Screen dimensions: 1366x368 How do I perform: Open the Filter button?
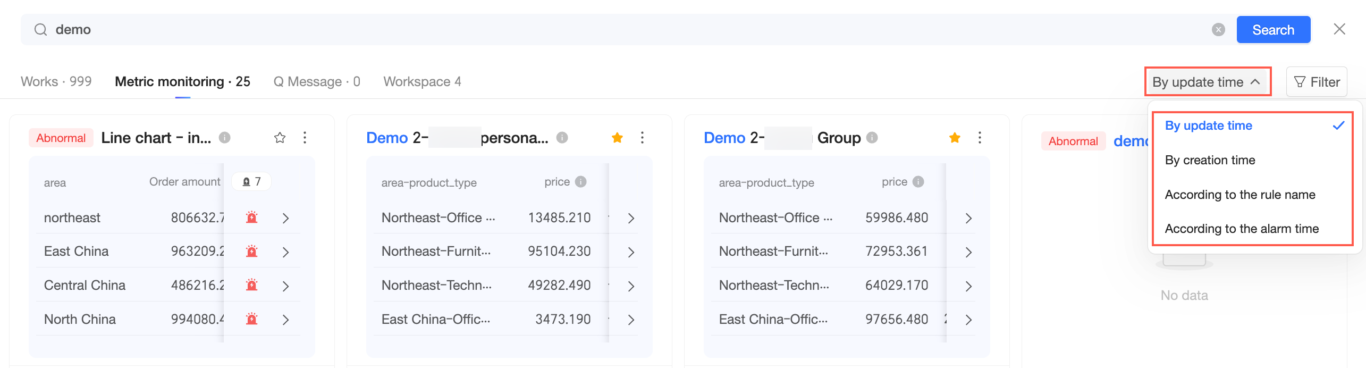pos(1317,82)
